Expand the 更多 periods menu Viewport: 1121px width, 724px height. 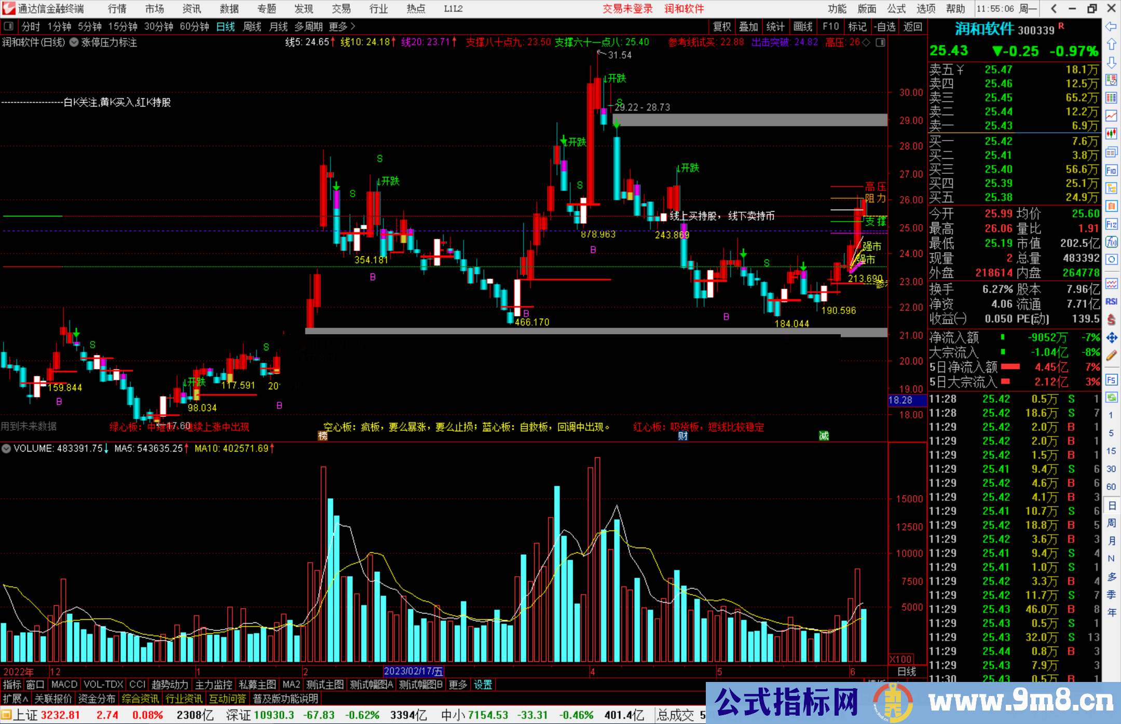[342, 26]
